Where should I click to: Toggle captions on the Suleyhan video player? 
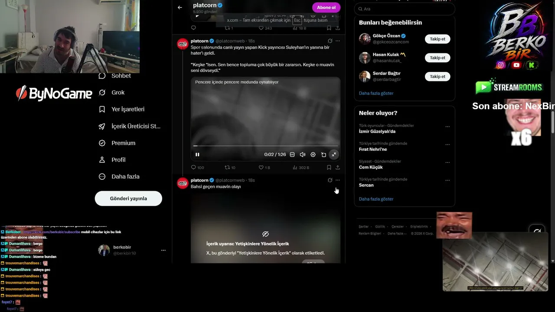click(x=292, y=155)
